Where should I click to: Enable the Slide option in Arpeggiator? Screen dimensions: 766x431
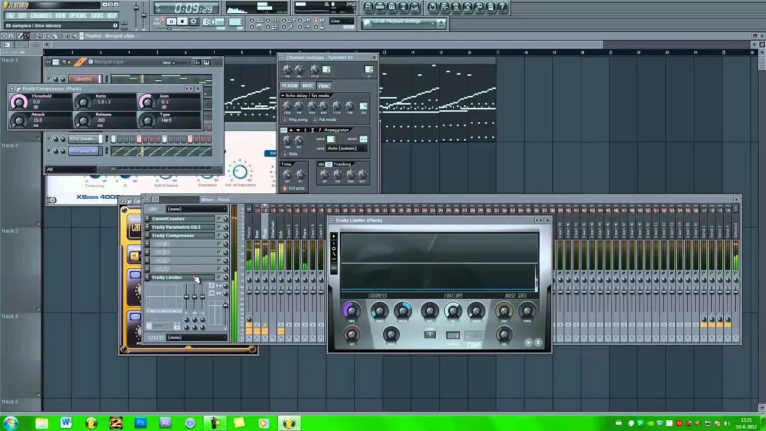pos(285,154)
